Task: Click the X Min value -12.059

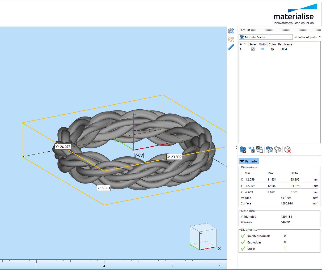Action: (249, 179)
